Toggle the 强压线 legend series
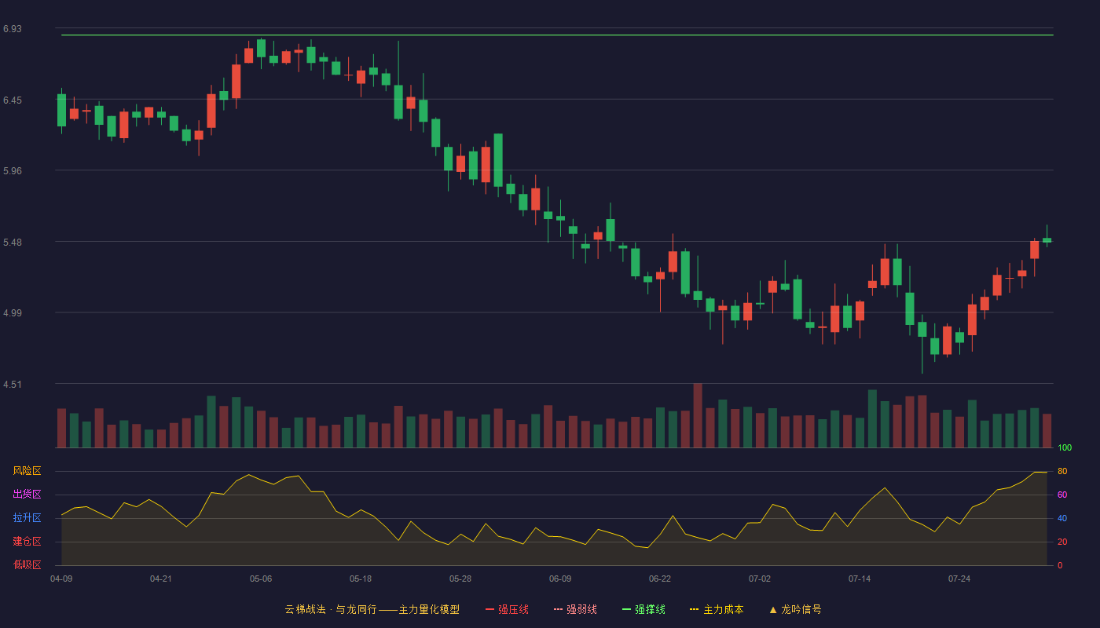Screen dimensions: 1100x628 [x=507, y=609]
